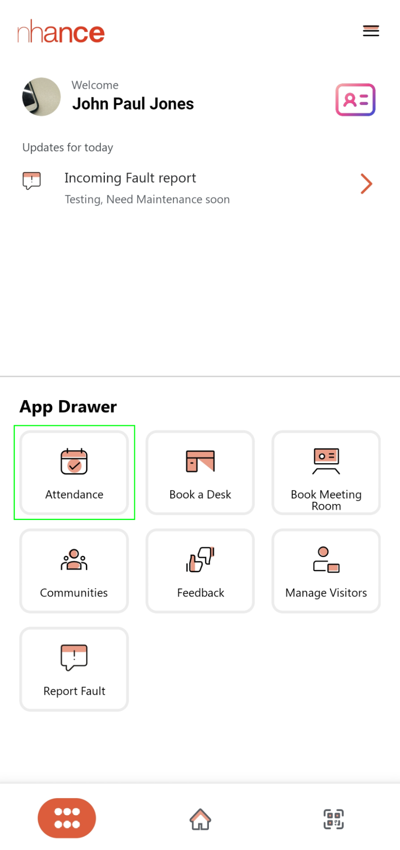Open the Report Fault tile
This screenshot has width=400, height=850.
[74, 669]
